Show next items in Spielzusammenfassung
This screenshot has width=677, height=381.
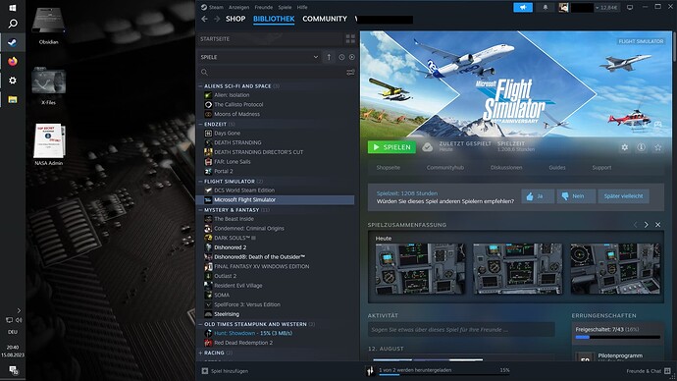point(646,225)
